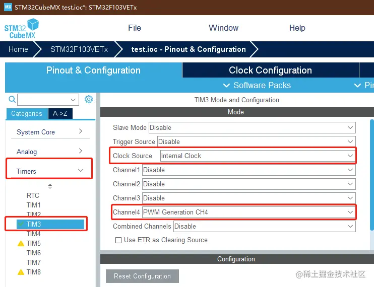Go to the Home breadcrumb
Image resolution: width=374 pixels, height=287 pixels.
[18, 49]
